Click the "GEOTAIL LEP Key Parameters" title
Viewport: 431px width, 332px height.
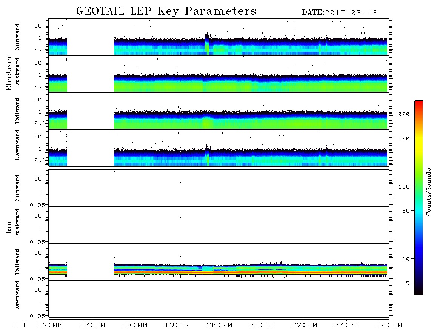[x=166, y=11]
